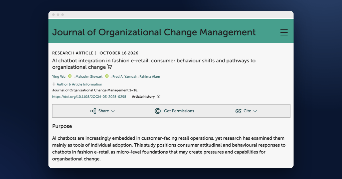The height and width of the screenshot is (179, 342).
Task: Click the plus icon beside Author & Article Information
Action: point(54,84)
